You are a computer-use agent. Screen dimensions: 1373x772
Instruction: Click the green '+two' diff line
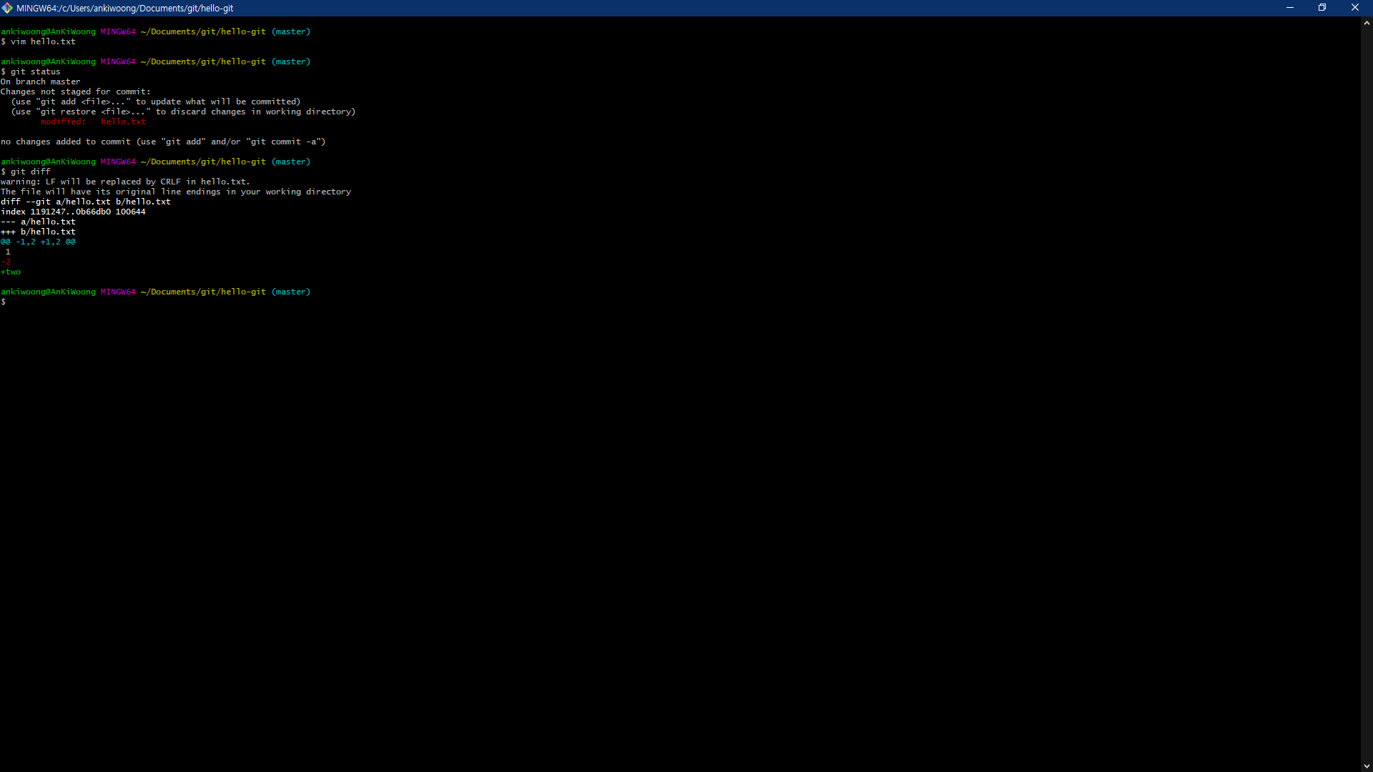click(x=11, y=272)
